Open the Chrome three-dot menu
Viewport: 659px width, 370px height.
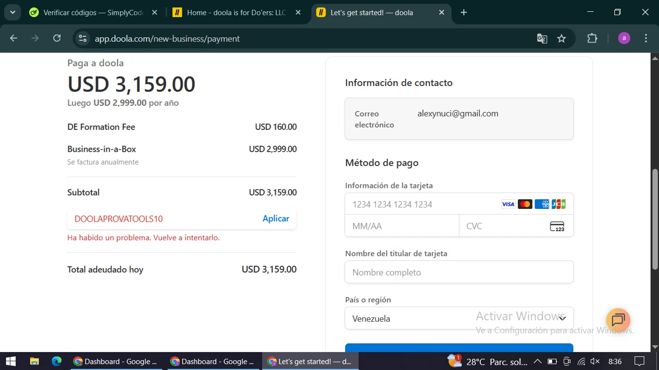click(x=645, y=39)
